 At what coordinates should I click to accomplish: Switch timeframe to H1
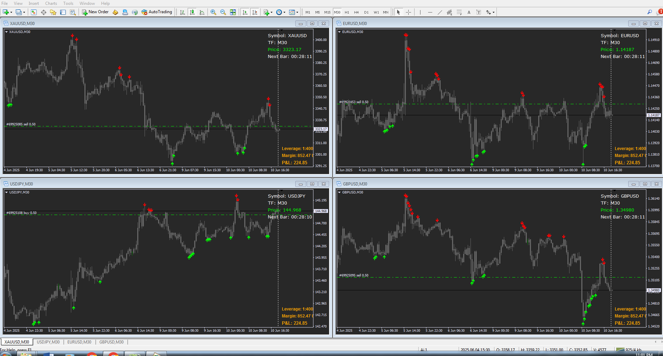coord(347,12)
